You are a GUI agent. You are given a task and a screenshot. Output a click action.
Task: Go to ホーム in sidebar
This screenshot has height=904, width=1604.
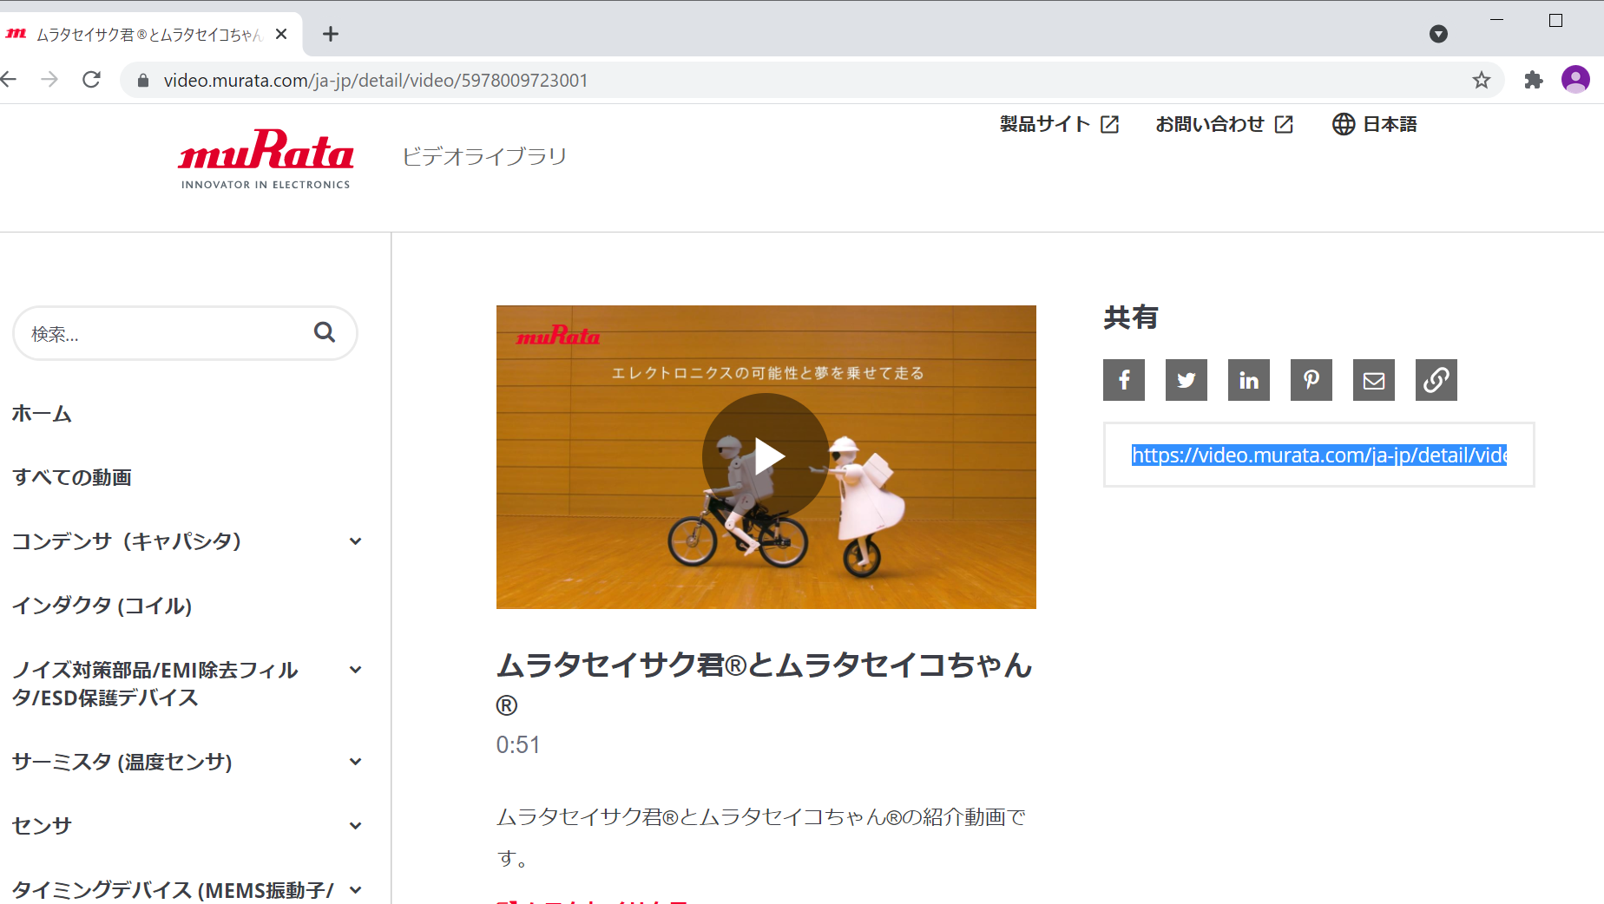[42, 414]
